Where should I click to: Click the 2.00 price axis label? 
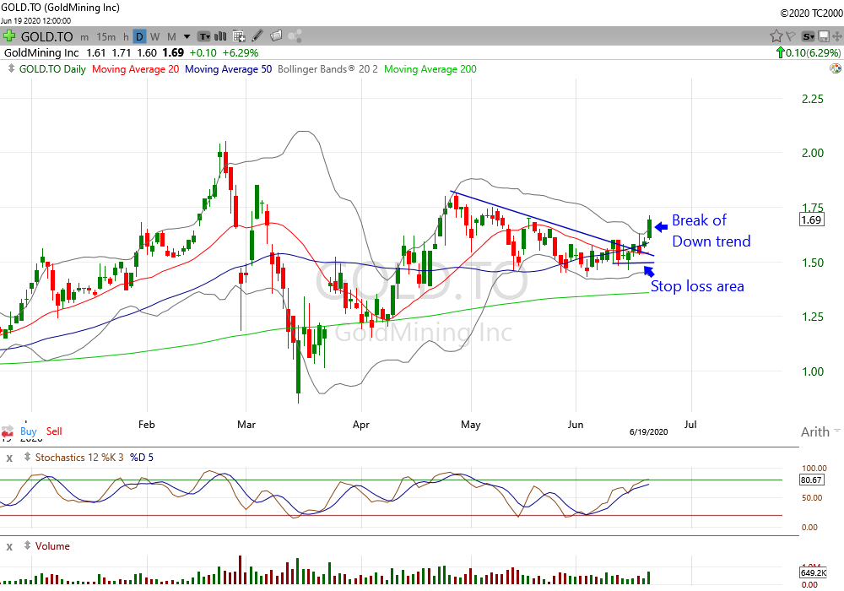click(813, 153)
